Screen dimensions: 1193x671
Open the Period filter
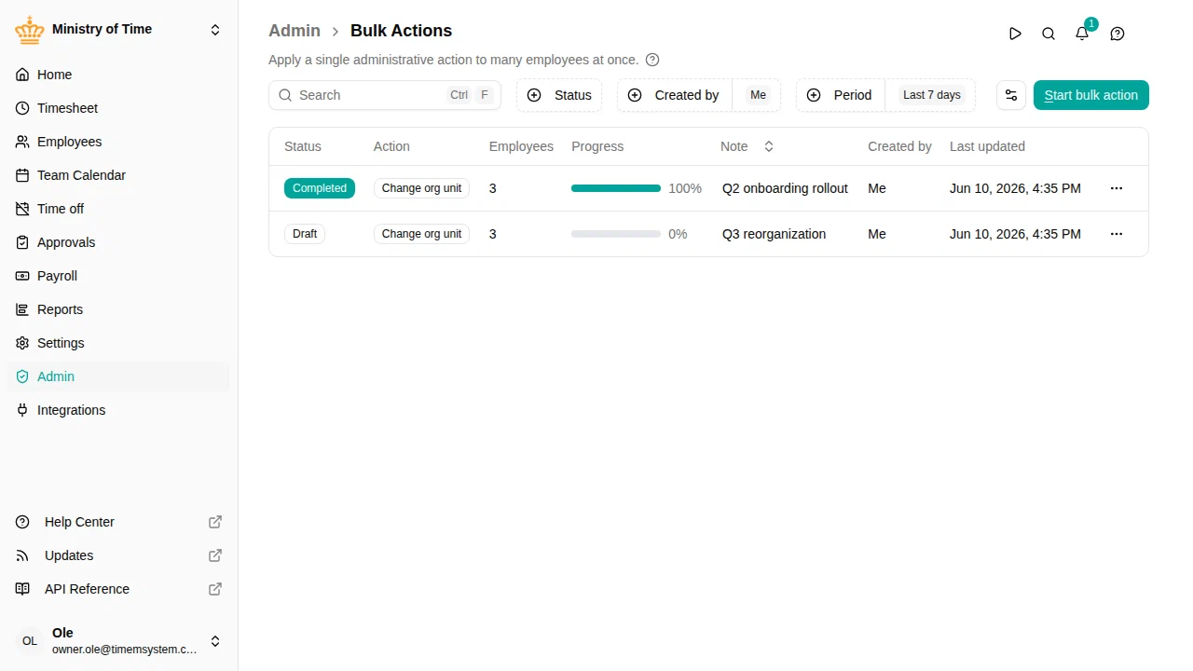click(x=841, y=95)
